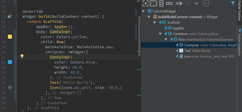Click the document icon beside Icon row
The width and height of the screenshot is (242, 112).
coord(181,56)
